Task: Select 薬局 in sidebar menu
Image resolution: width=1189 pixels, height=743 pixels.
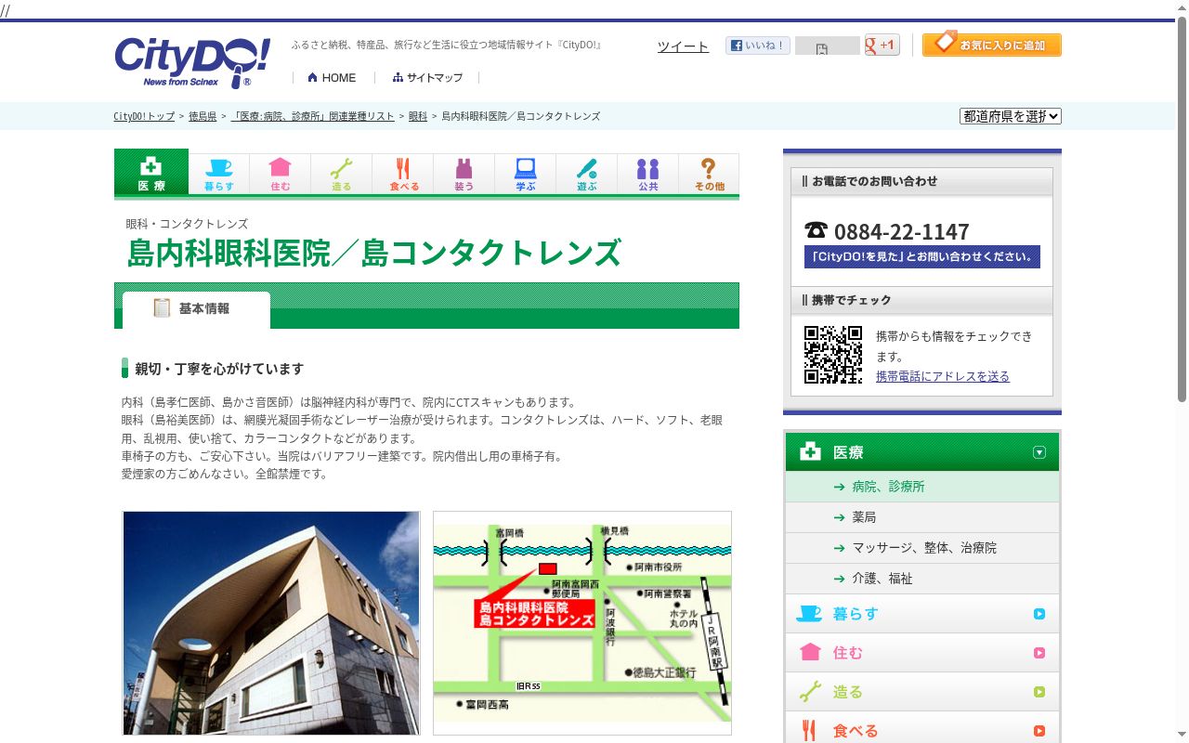Action: pyautogui.click(x=921, y=517)
